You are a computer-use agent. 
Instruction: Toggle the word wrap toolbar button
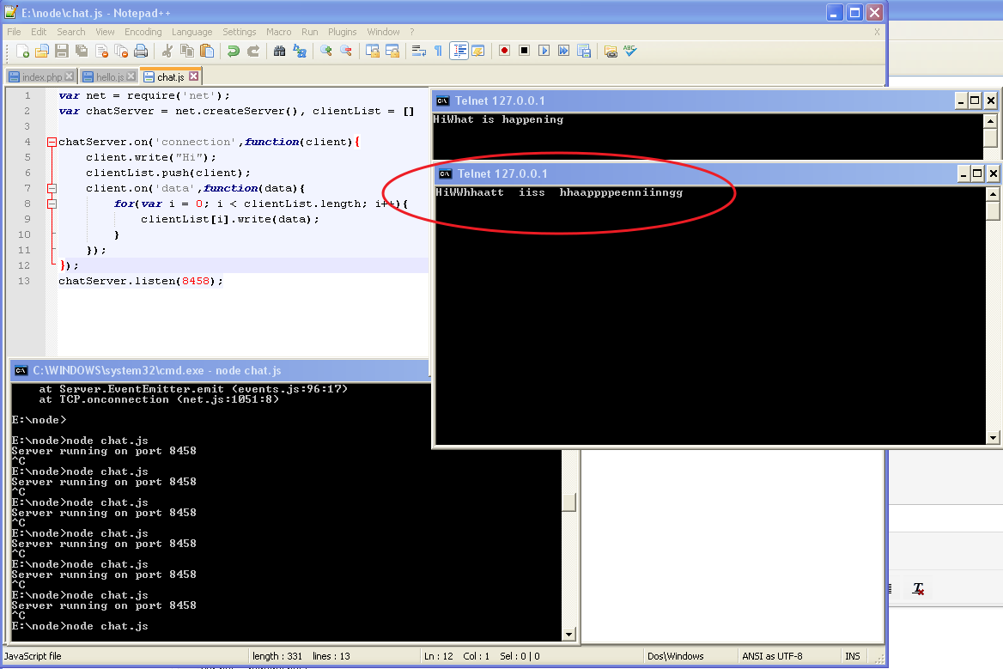(x=418, y=52)
